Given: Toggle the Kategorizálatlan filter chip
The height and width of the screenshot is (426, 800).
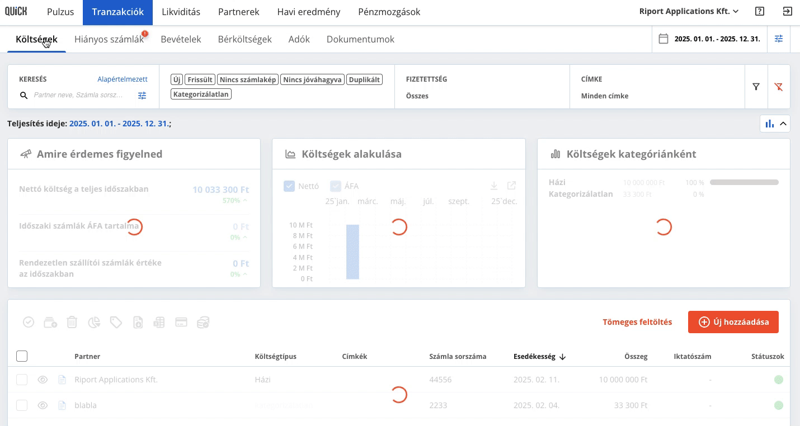Looking at the screenshot, I should pos(201,94).
